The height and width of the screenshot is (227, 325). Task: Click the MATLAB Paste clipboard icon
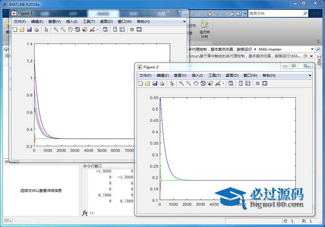point(210,14)
